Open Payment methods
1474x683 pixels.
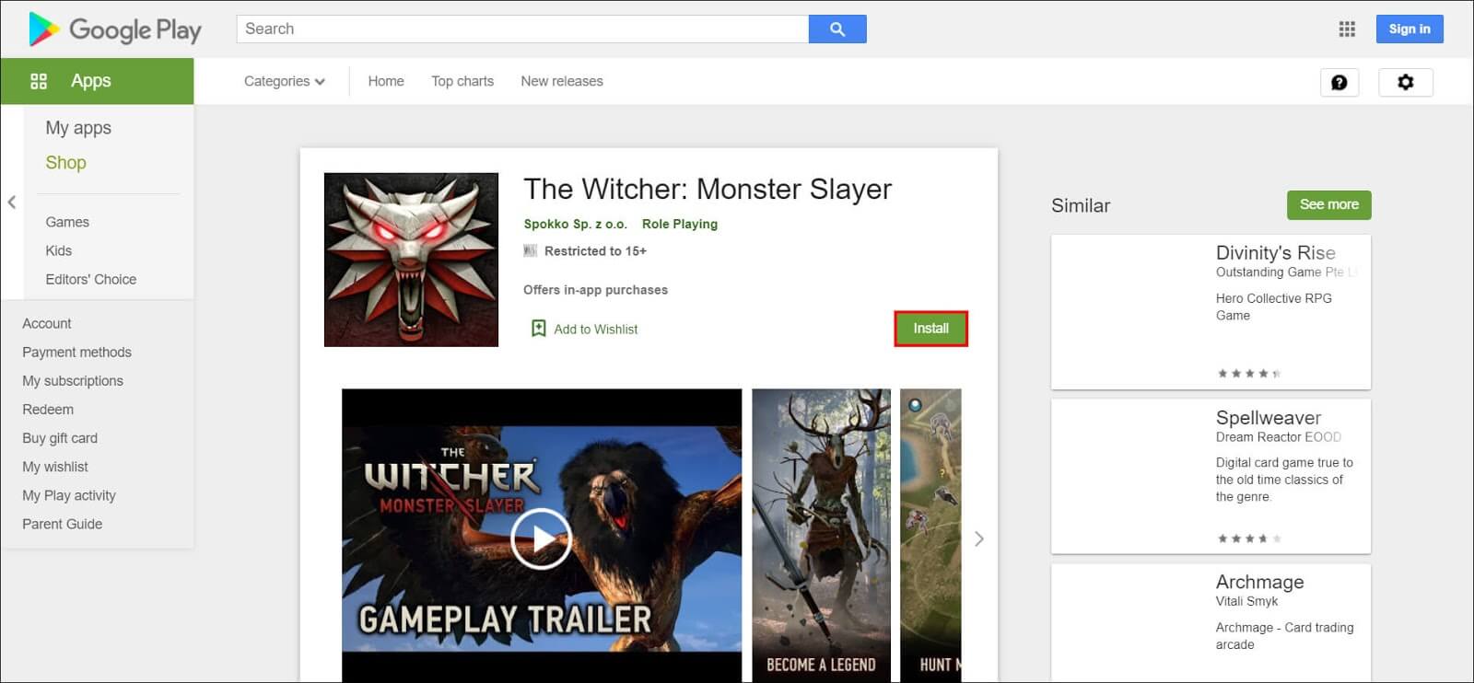76,352
